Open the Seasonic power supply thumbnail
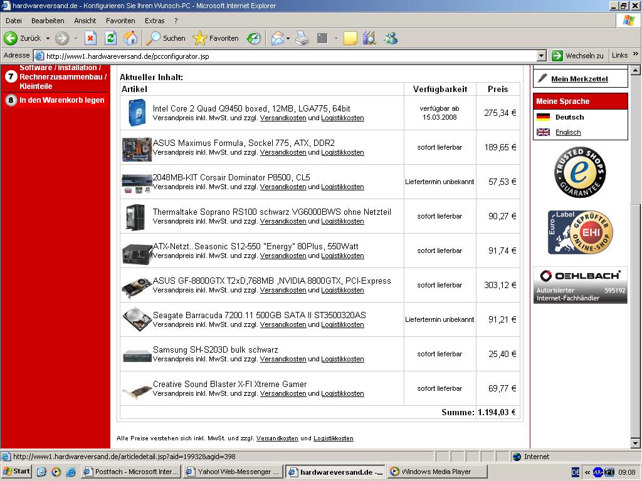This screenshot has height=481, width=642. [137, 254]
